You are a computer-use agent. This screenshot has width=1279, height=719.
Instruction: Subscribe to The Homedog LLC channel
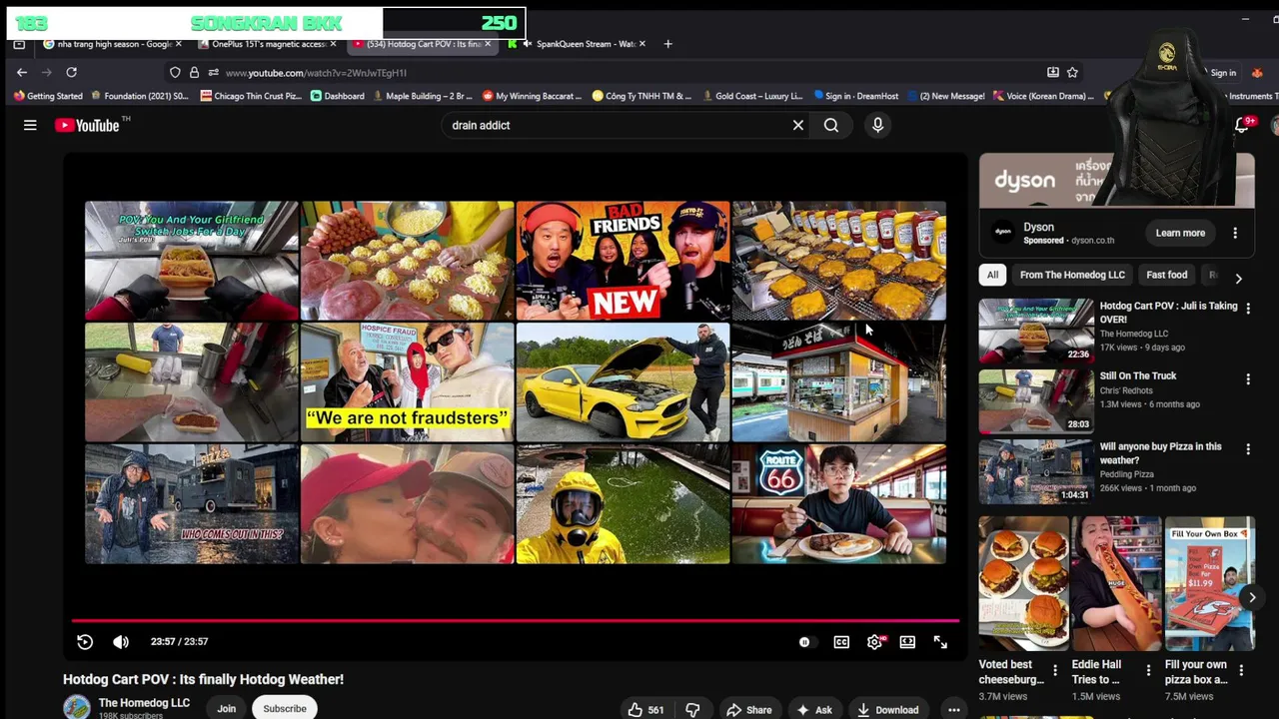click(x=285, y=709)
